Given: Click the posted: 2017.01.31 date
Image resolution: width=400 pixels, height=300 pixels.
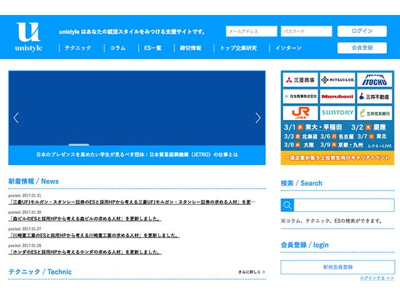Looking at the screenshot, I should (24, 196).
